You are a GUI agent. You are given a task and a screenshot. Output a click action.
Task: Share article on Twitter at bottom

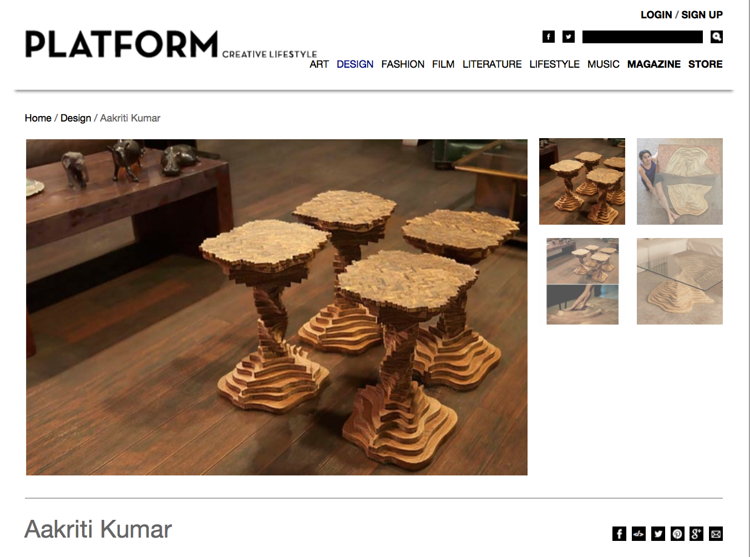click(658, 534)
